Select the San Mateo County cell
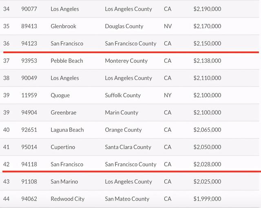This screenshot has width=261, height=208. pyautogui.click(x=127, y=199)
